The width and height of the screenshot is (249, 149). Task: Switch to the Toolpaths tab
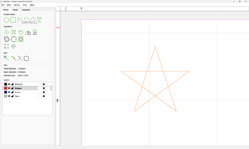(26, 10)
